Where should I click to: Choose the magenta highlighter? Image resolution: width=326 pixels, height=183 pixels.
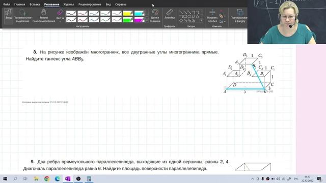(139, 20)
